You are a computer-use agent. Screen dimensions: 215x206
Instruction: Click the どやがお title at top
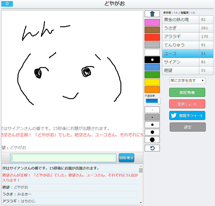pos(115,4)
